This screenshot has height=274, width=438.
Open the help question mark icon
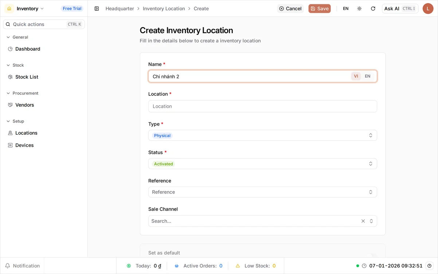(x=430, y=266)
